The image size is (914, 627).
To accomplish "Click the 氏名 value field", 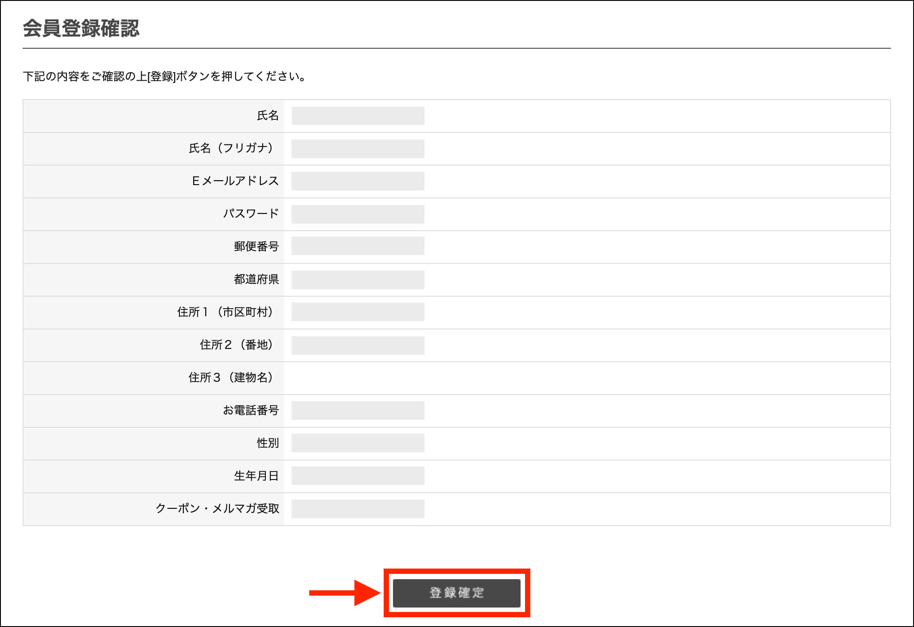I will (358, 116).
